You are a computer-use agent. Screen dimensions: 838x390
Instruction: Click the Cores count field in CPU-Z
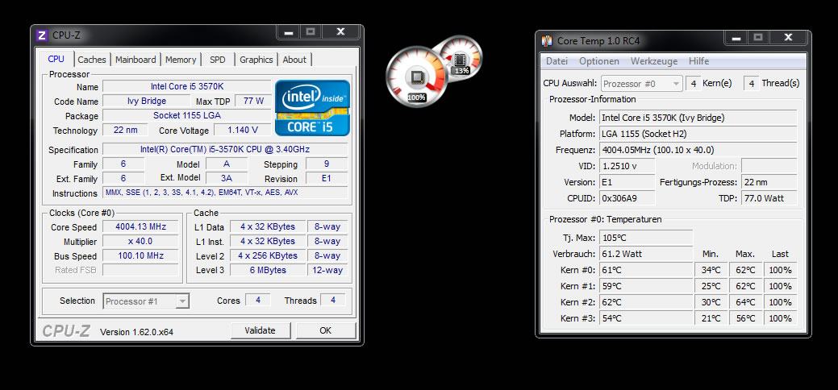(x=257, y=301)
